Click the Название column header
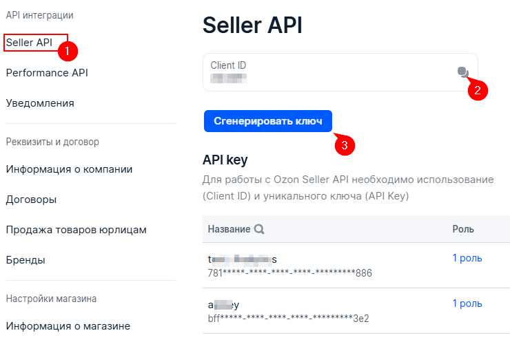Viewport: 510px width, 344px height. [x=229, y=229]
